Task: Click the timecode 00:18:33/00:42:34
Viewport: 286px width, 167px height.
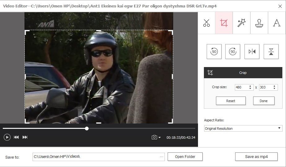Action: coord(181,138)
